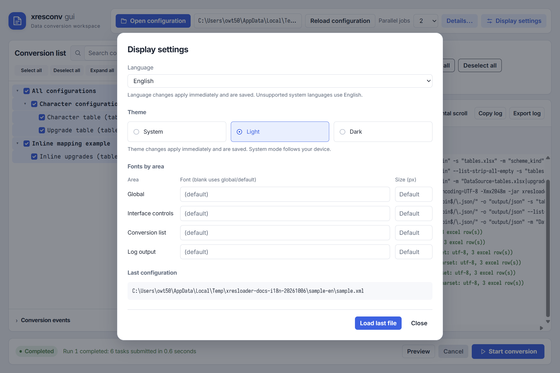Collapse the Inline mapping example node
560x373 pixels.
click(x=18, y=144)
